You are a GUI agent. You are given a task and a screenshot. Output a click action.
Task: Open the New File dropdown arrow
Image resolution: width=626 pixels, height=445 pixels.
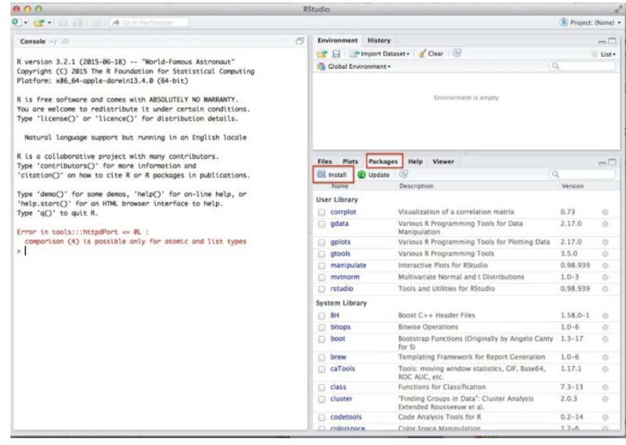[x=26, y=23]
